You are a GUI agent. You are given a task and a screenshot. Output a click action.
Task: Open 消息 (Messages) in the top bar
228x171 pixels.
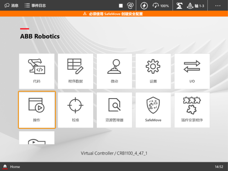tap(11, 6)
